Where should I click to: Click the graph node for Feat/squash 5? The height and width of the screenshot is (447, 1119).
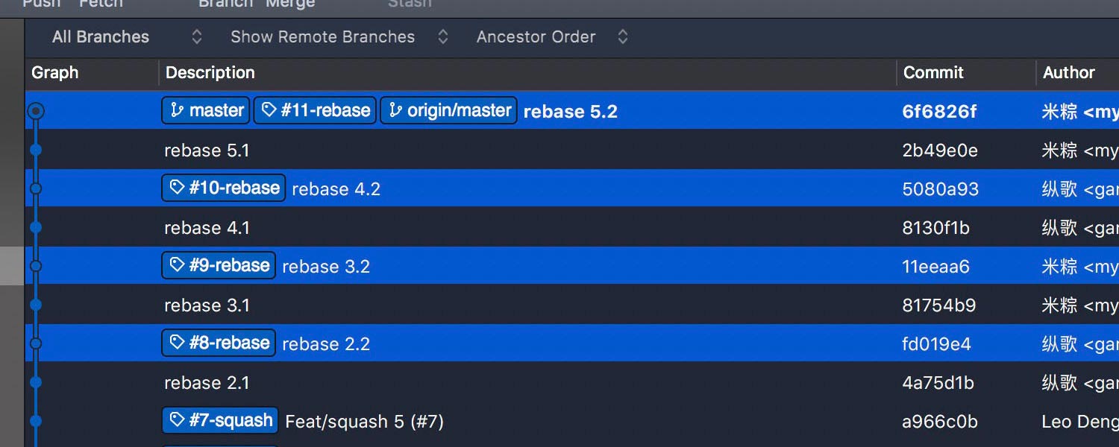(35, 421)
